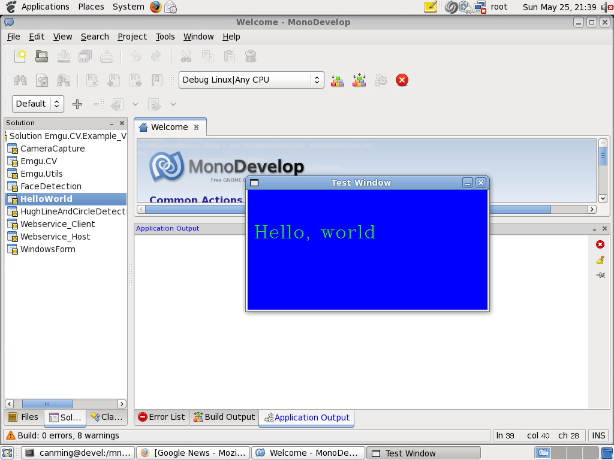Switch to the Error List tab
614x460 pixels.
(x=162, y=417)
